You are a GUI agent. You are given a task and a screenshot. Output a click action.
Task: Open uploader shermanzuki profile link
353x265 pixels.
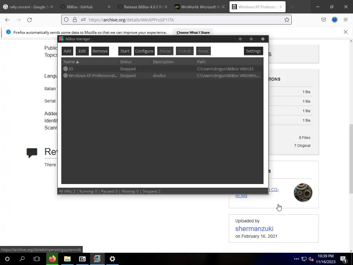[254, 229]
